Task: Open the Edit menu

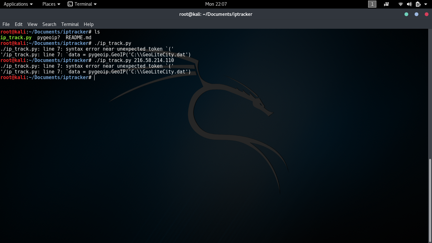Action: pyautogui.click(x=19, y=24)
